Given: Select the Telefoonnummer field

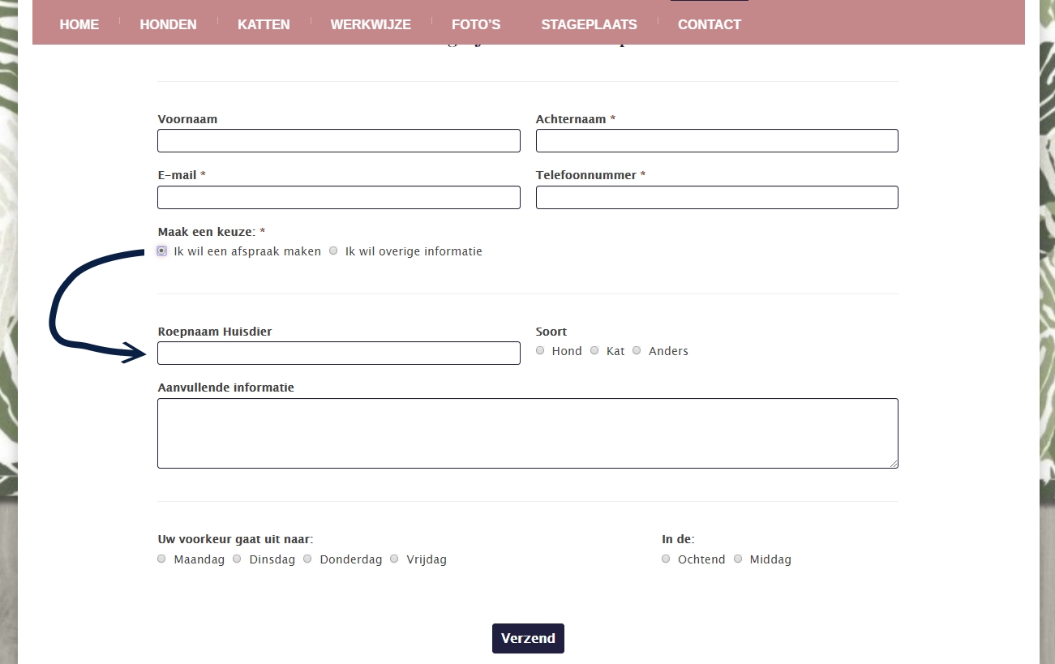Looking at the screenshot, I should tap(717, 198).
